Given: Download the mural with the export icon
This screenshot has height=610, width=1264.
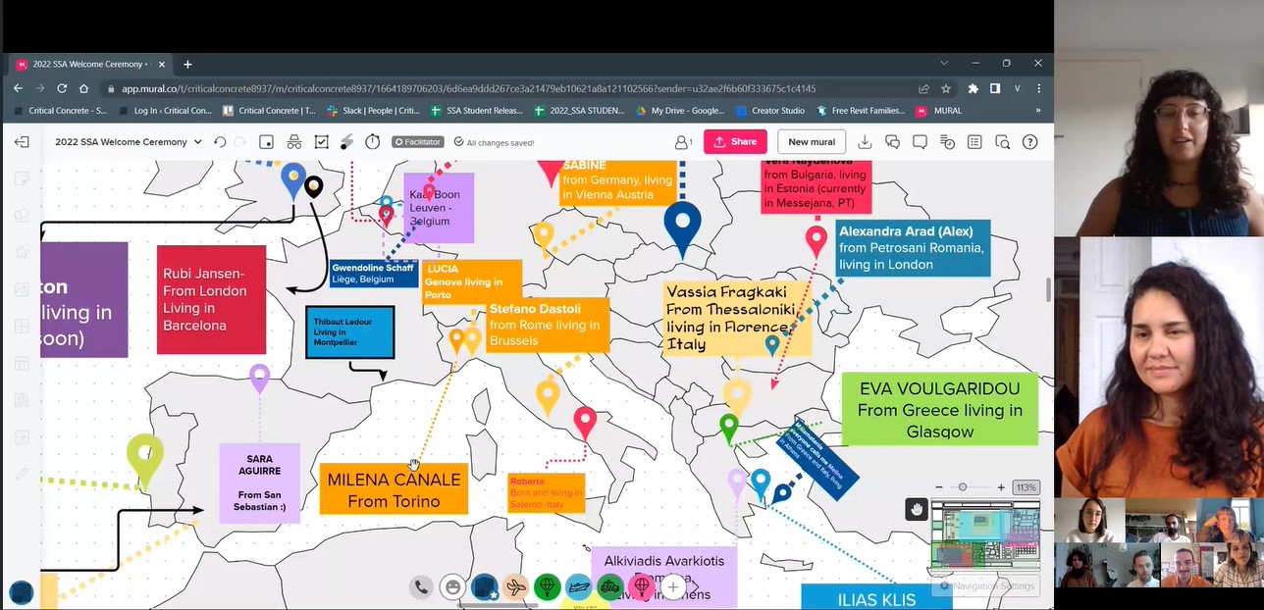Looking at the screenshot, I should pos(865,142).
